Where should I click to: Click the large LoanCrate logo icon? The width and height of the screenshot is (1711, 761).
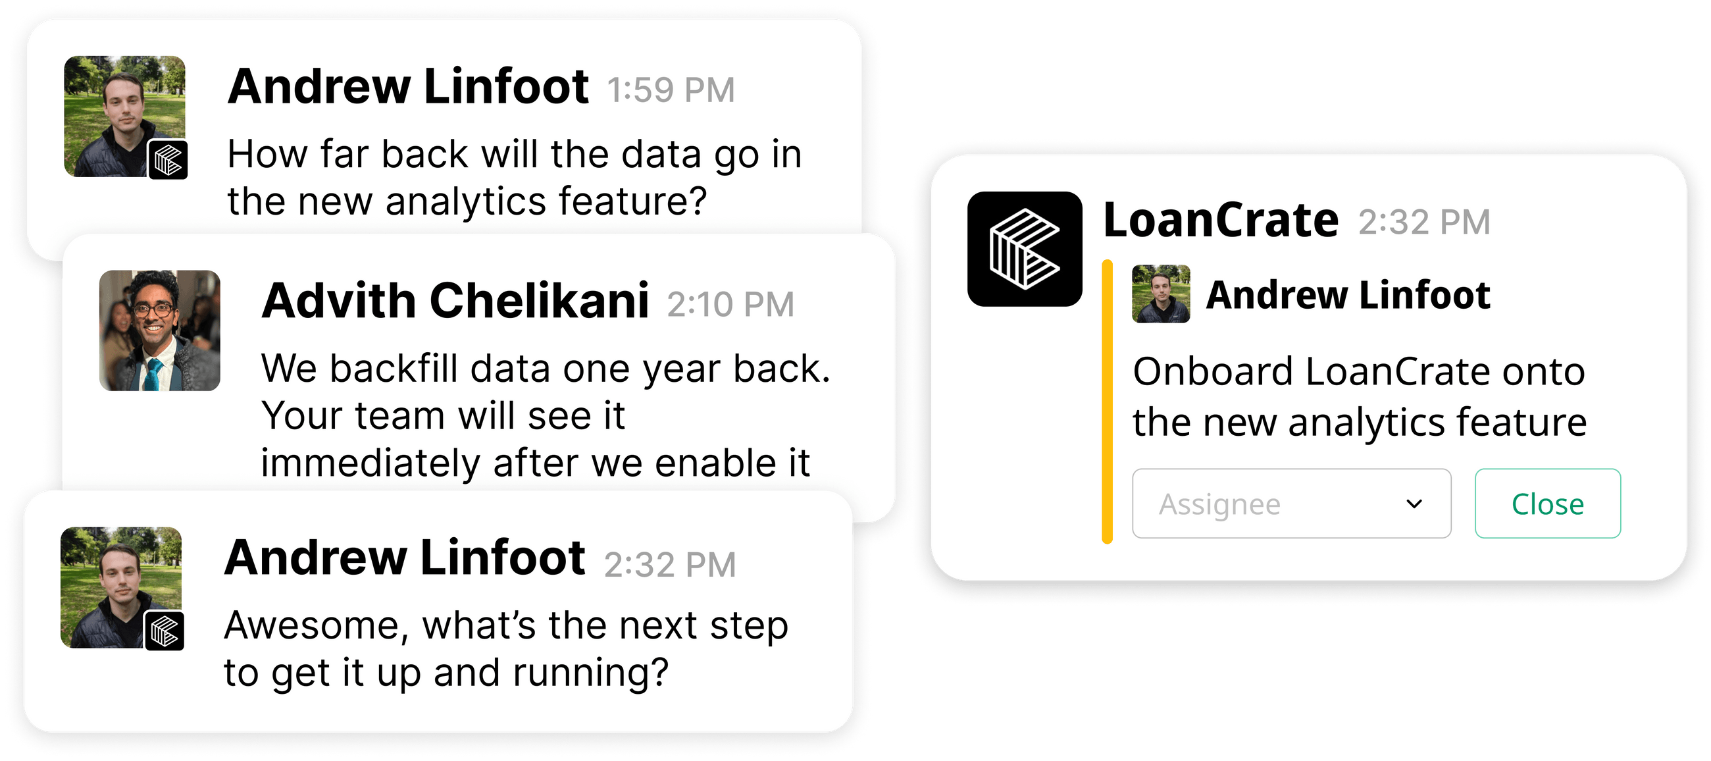click(x=1024, y=249)
